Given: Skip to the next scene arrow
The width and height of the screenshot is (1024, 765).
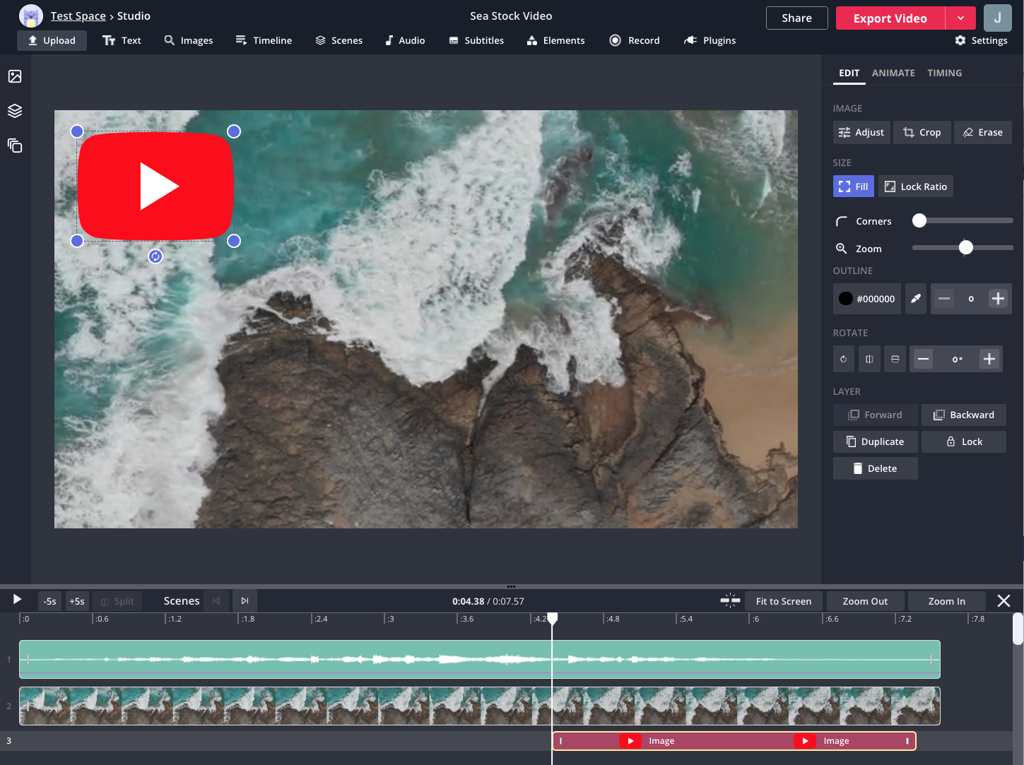Looking at the screenshot, I should [245, 601].
